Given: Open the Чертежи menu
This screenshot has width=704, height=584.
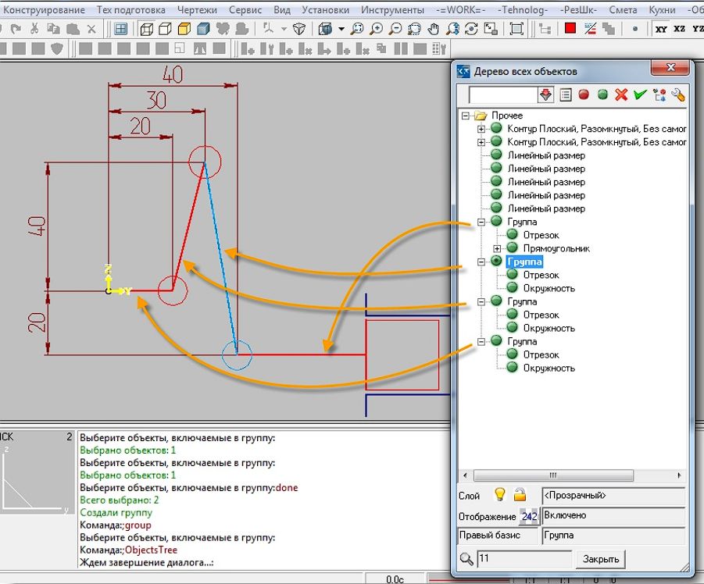Looking at the screenshot, I should (197, 9).
